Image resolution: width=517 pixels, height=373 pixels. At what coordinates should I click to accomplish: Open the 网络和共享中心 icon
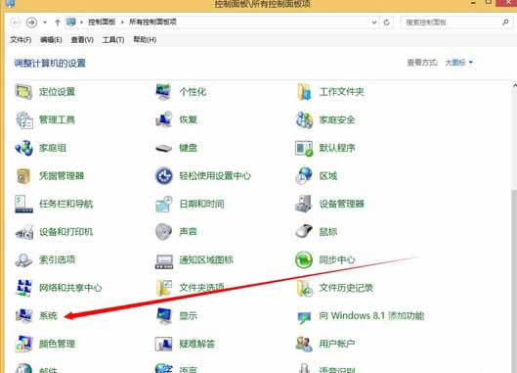23,288
